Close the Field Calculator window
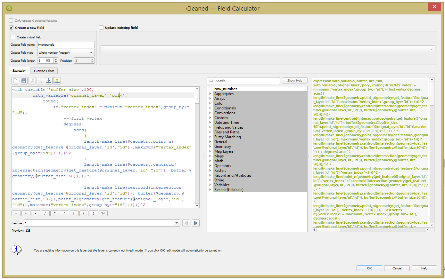 [434, 6]
